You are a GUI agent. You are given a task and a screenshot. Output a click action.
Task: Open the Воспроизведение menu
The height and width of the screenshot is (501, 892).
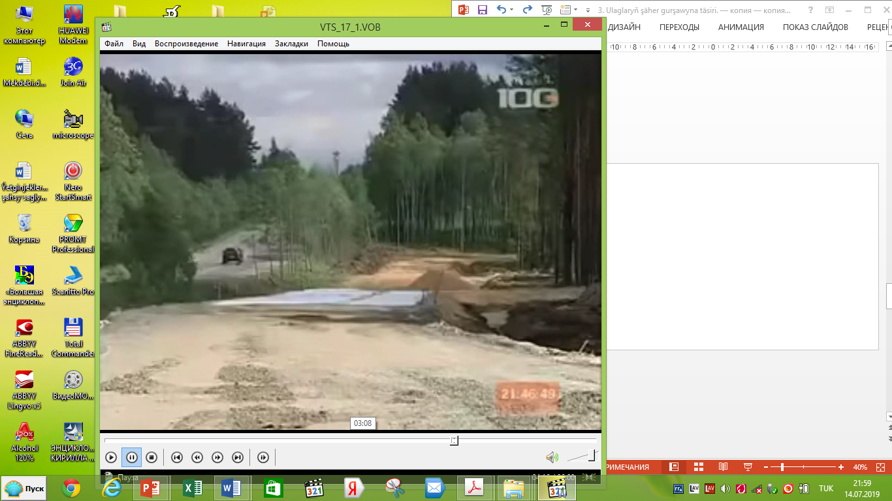pyautogui.click(x=186, y=44)
